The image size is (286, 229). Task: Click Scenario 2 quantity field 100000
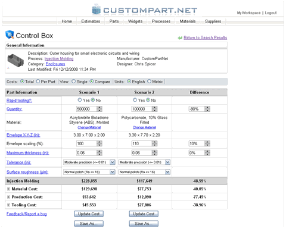coord(142,109)
